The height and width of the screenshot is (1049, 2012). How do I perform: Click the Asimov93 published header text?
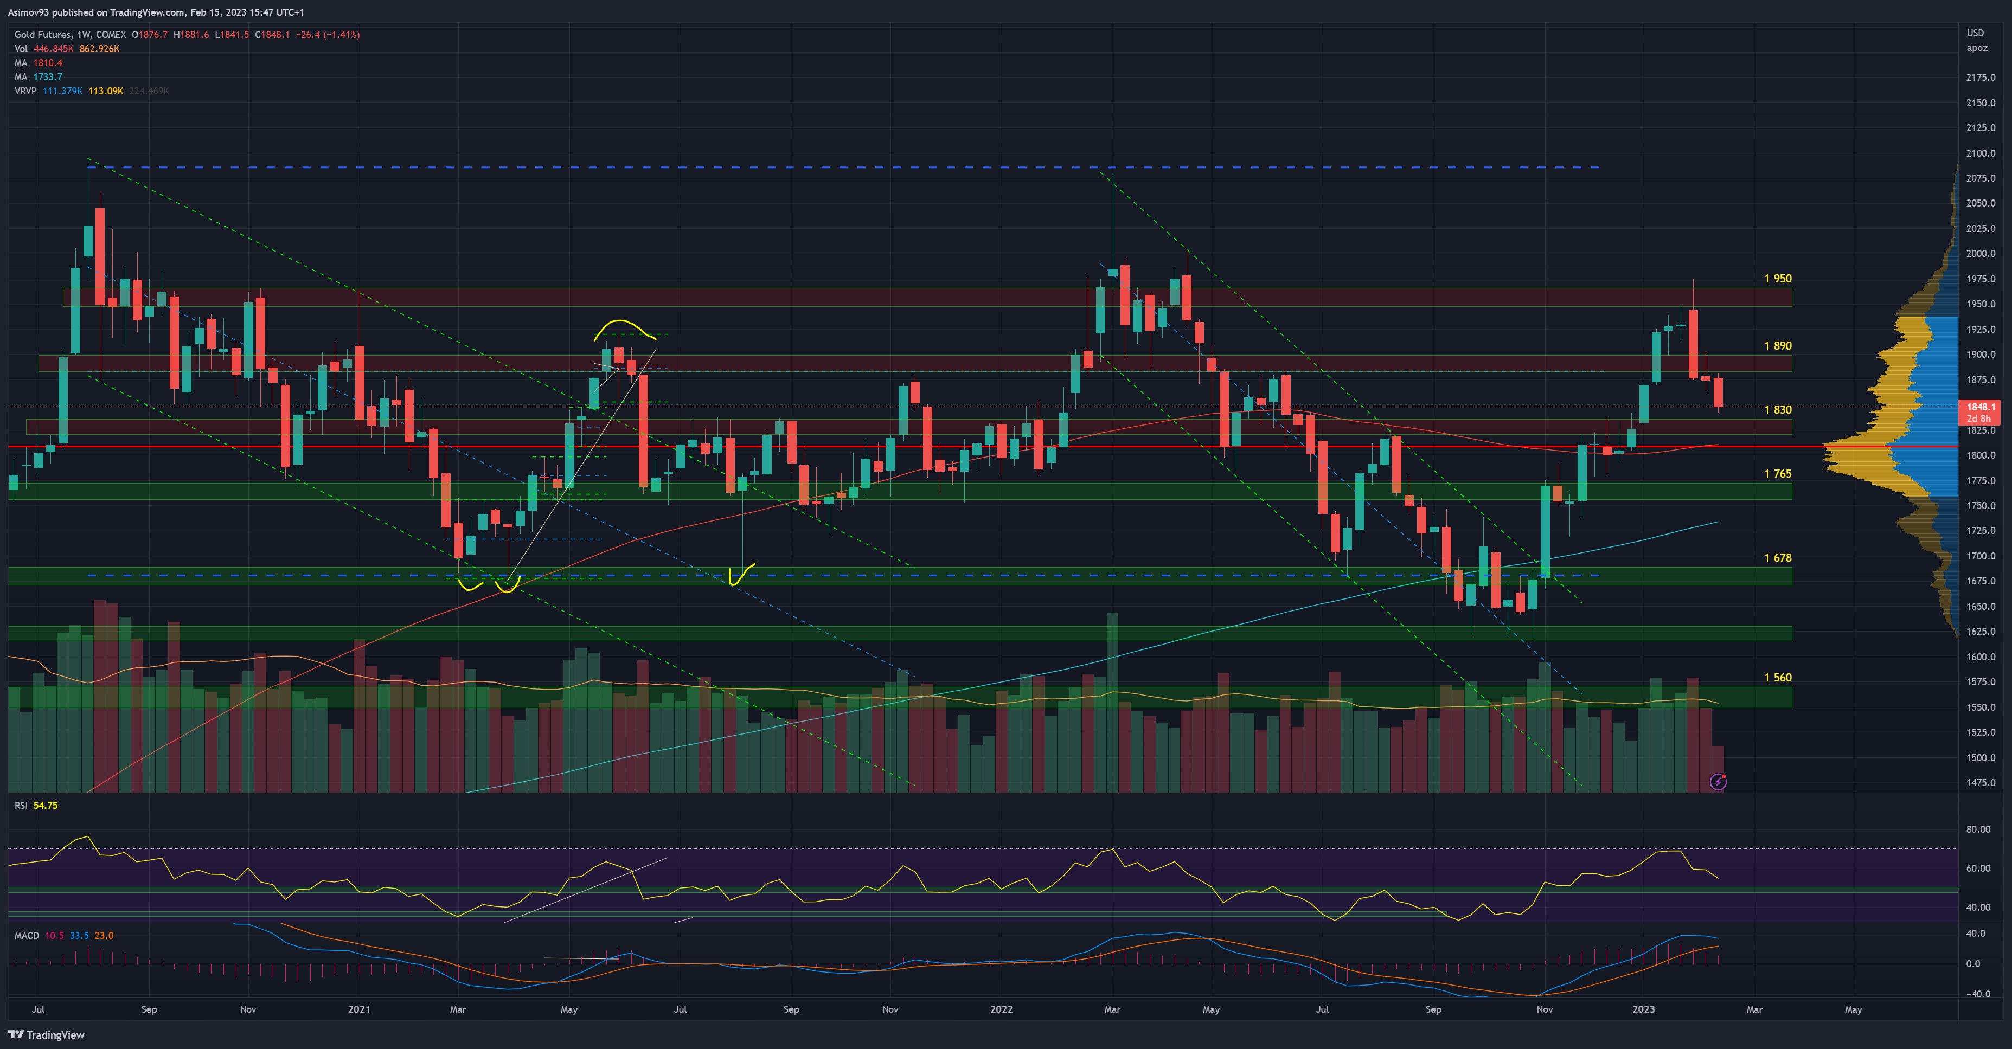[x=156, y=12]
